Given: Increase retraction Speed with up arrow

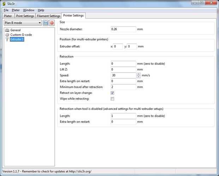Looking at the screenshot, I should pos(138,74).
